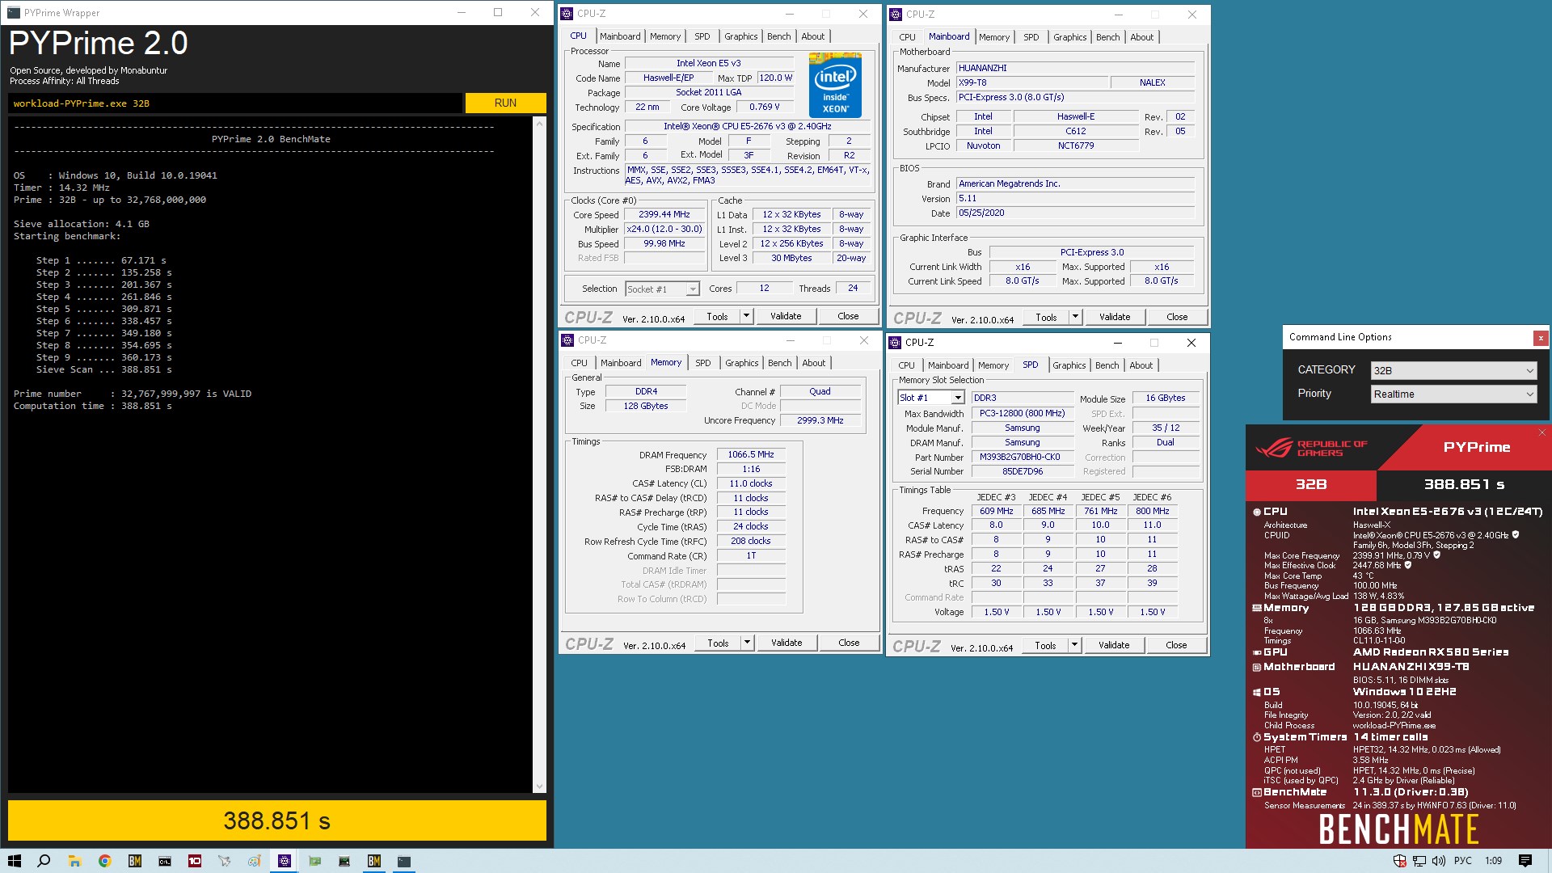Screen dimensions: 1552x873
Task: Click Validate in Mainboard tab window
Action: 1115,317
